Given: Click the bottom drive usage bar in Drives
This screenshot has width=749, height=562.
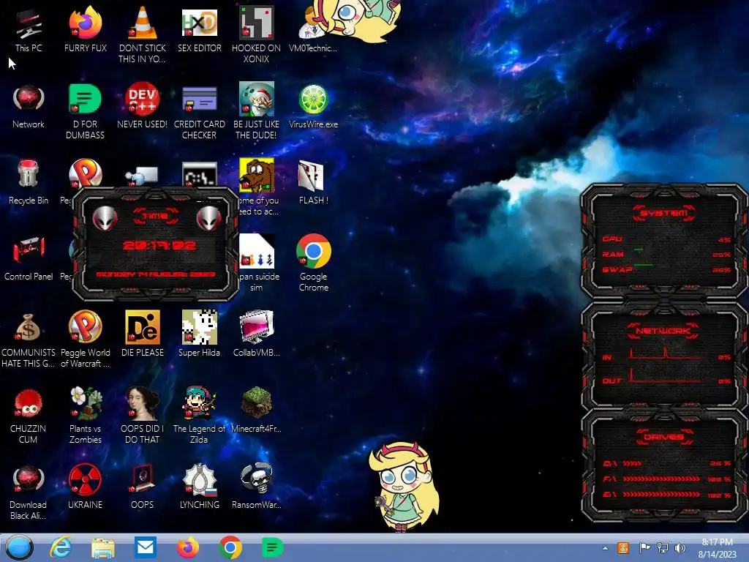Looking at the screenshot, I should click(x=661, y=495).
